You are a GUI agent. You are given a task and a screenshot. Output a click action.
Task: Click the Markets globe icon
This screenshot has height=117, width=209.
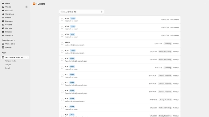coord(3,28)
